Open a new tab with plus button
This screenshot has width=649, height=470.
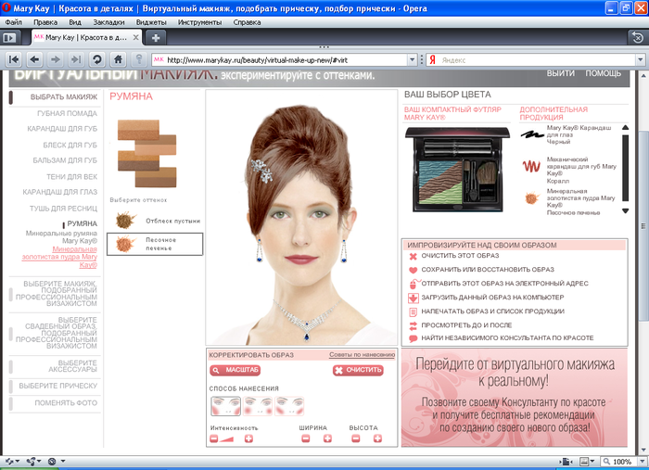(156, 38)
